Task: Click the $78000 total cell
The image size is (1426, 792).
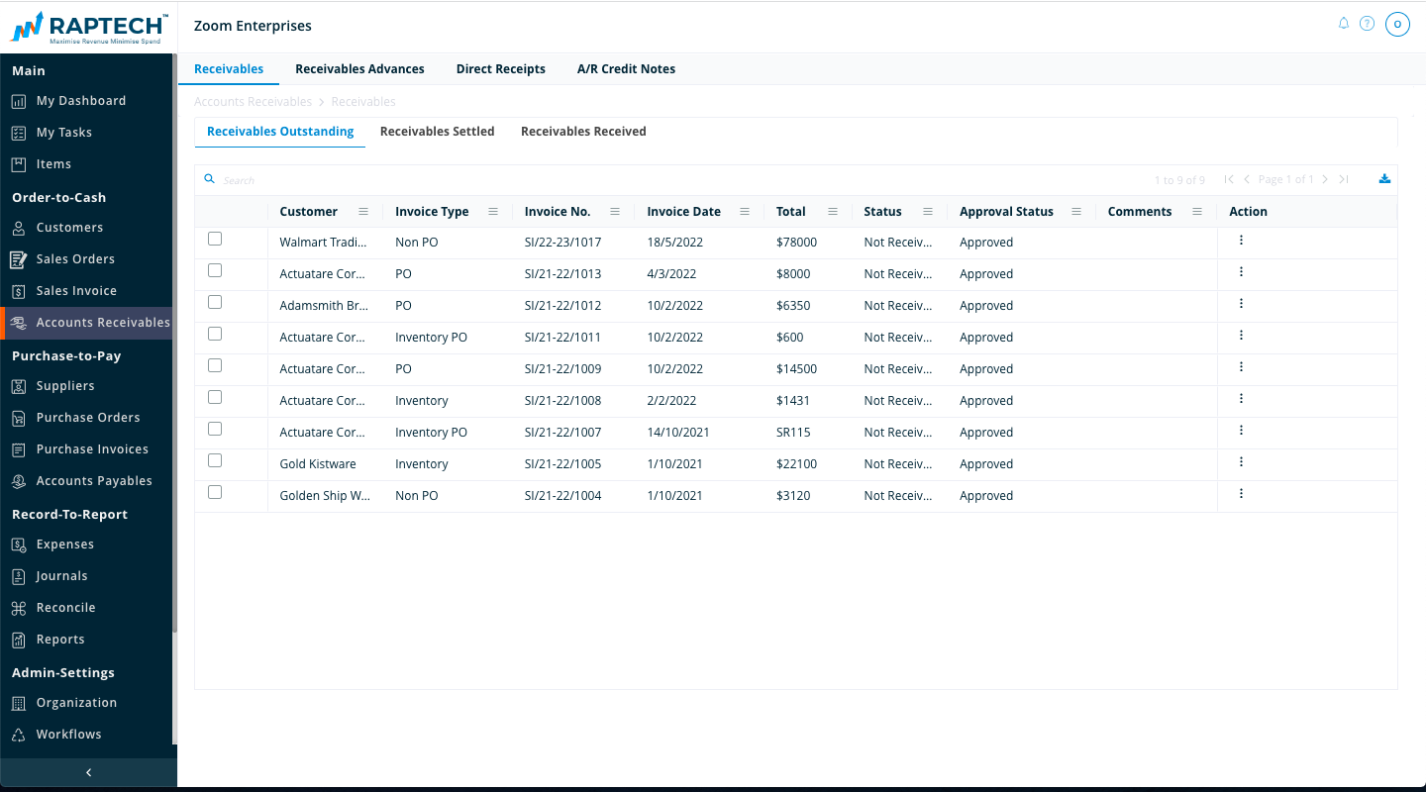Action: click(797, 243)
